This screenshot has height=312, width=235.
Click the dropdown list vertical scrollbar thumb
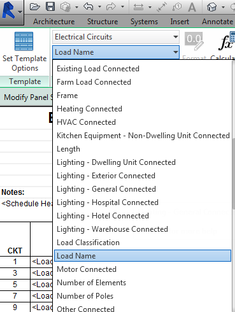point(233,174)
